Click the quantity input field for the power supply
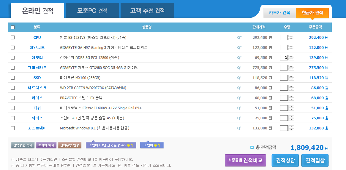 (x=284, y=108)
